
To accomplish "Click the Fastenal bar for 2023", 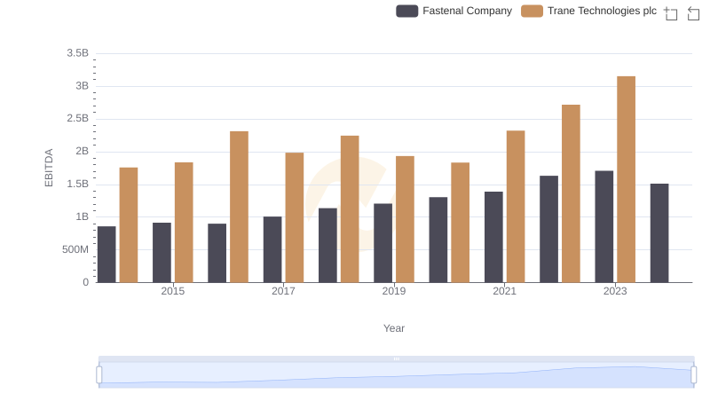I will tap(604, 226).
